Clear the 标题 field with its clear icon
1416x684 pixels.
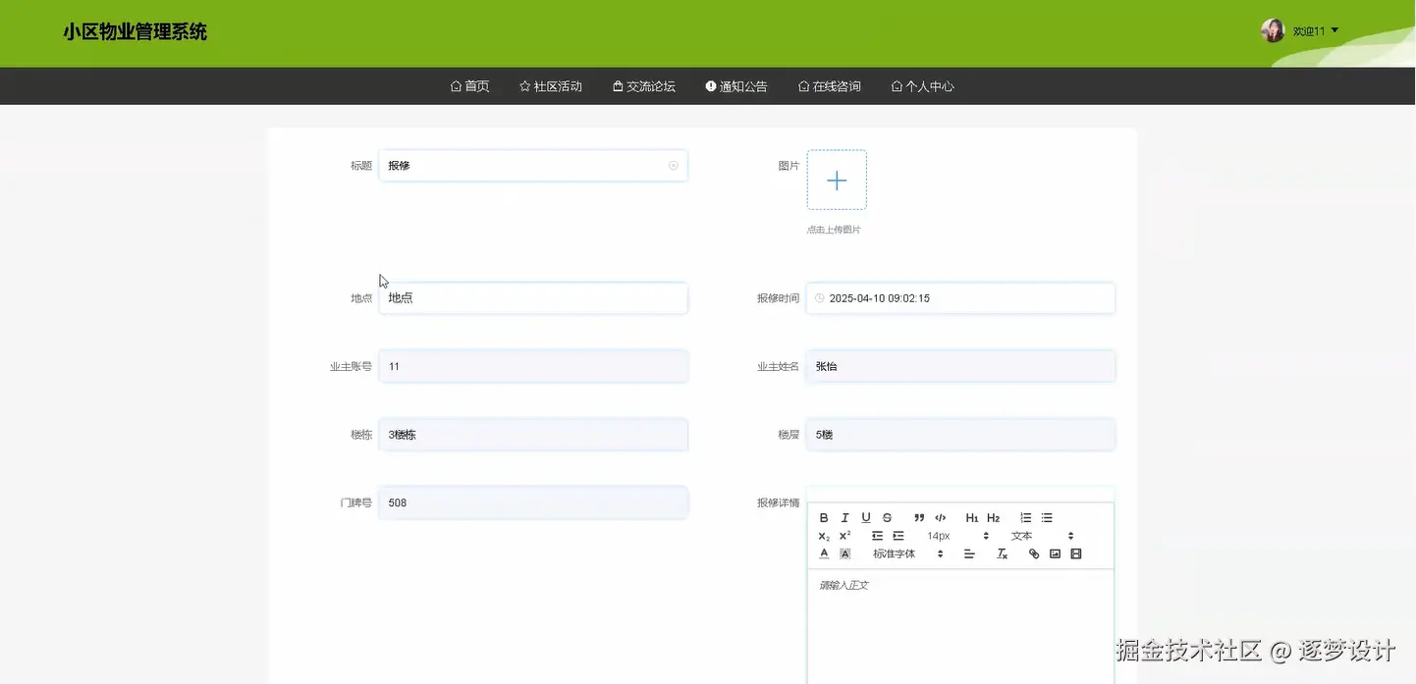tap(674, 166)
